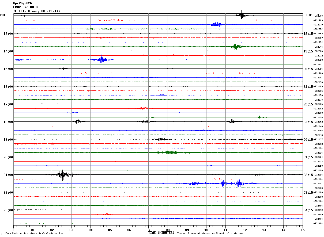Click the green burst on the 19:45 trace
324x237 pixels.
click(168, 152)
